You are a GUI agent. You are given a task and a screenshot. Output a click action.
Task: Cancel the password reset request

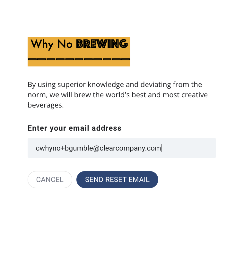click(x=50, y=179)
